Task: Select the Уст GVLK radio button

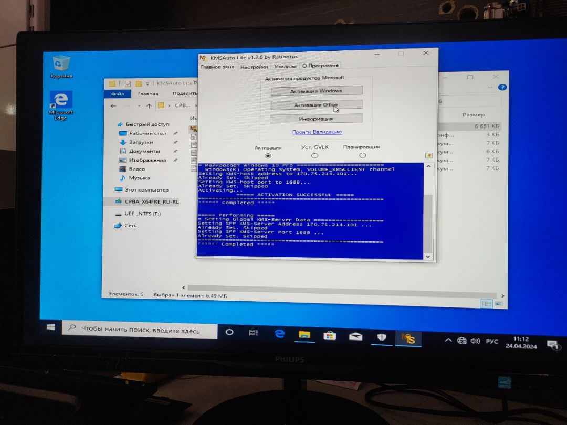Action: pyautogui.click(x=314, y=155)
